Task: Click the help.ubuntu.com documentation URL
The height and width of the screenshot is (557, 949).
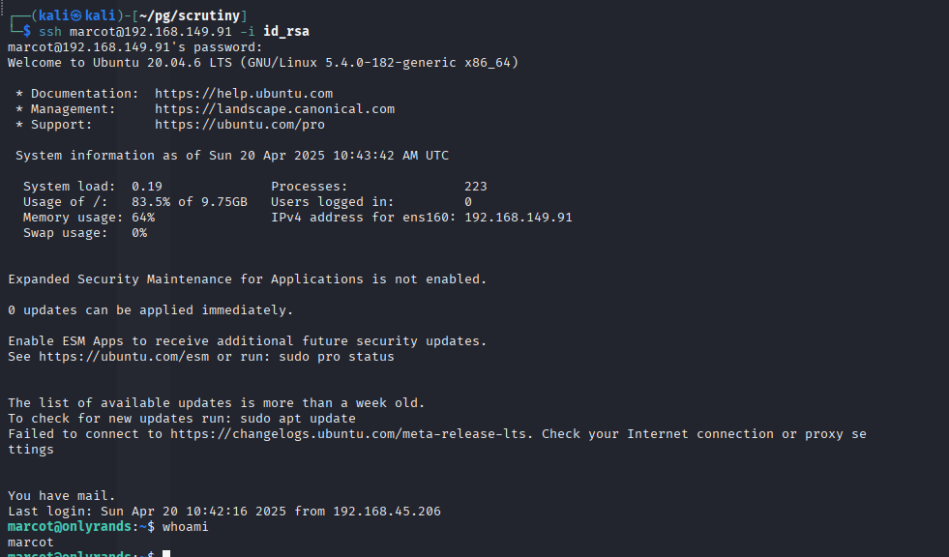Action: click(244, 94)
